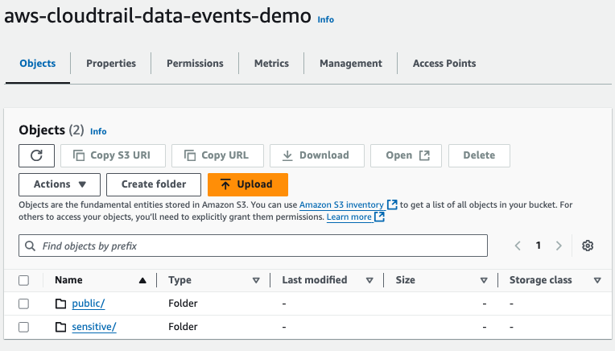
Task: Open the Permissions tab
Action: pyautogui.click(x=195, y=64)
